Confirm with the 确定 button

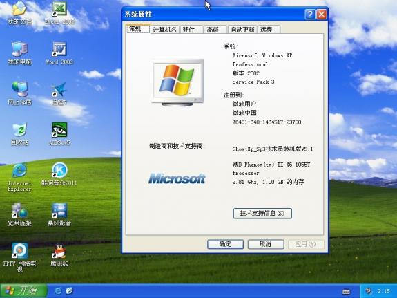tap(225, 244)
